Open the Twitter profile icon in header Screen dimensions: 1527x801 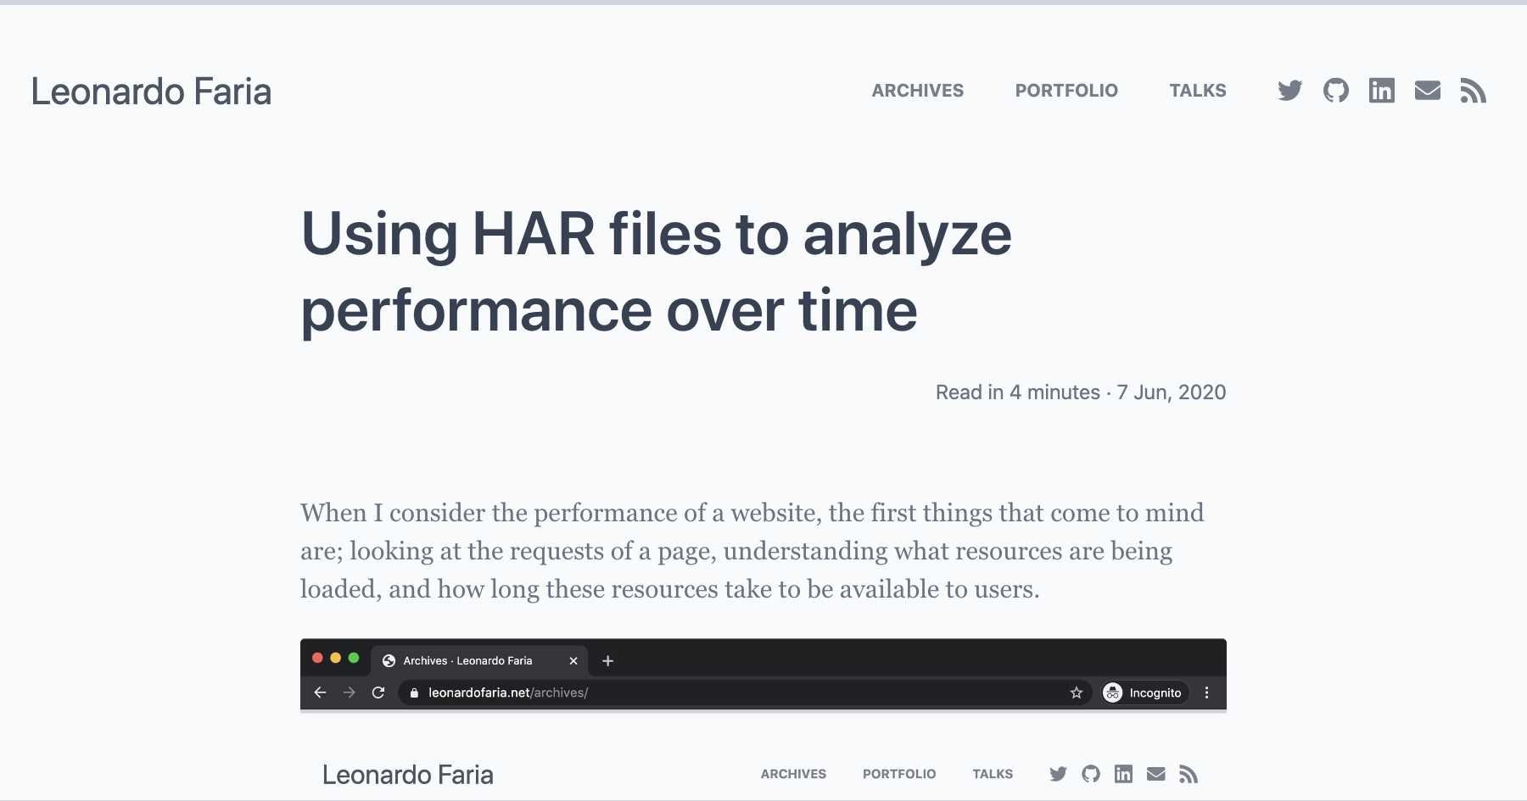(1289, 91)
